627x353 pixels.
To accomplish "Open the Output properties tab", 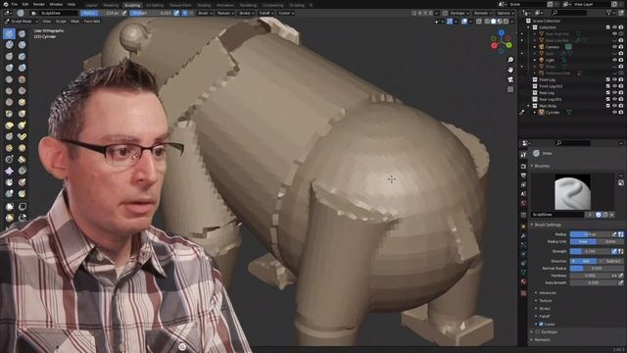I will tap(523, 176).
